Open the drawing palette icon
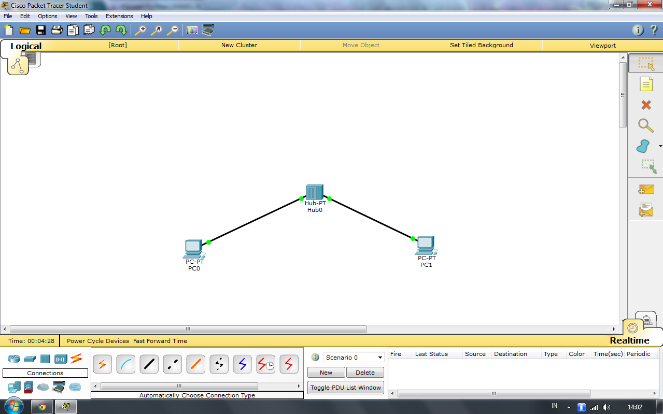The image size is (663, 414). 192,30
